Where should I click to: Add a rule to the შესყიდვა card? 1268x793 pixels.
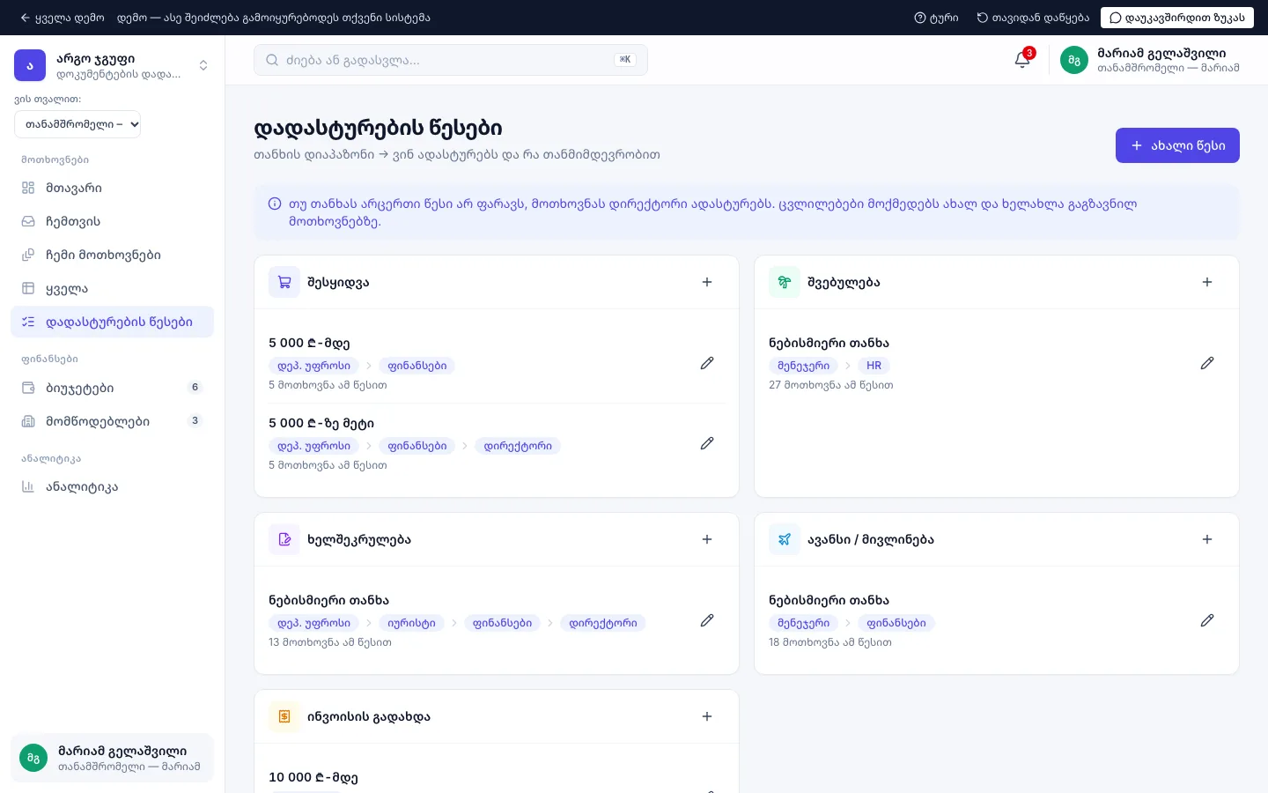tap(707, 282)
